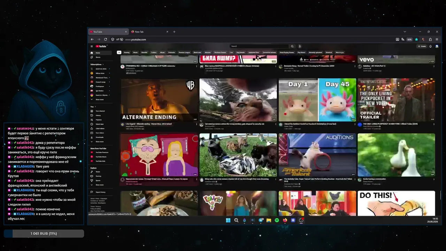Open Windows taskbar search
Image resolution: width=446 pixels, height=251 pixels.
[x=236, y=220]
